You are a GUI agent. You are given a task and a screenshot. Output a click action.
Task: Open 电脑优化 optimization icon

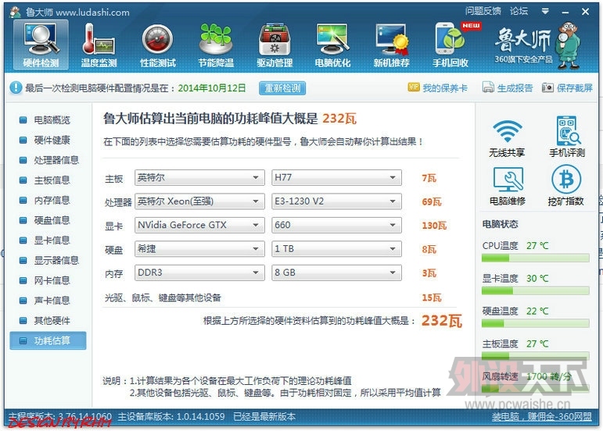point(332,45)
